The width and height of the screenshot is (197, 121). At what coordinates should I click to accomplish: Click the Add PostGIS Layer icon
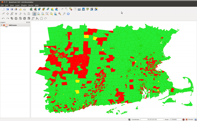[x=39, y=9]
